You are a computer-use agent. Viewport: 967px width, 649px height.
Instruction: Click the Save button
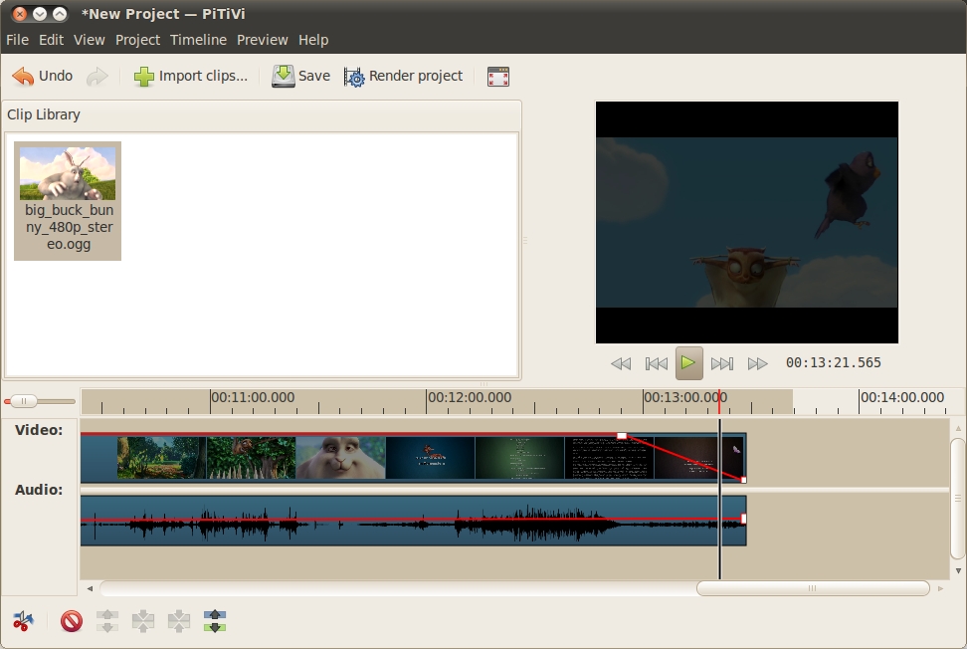300,76
